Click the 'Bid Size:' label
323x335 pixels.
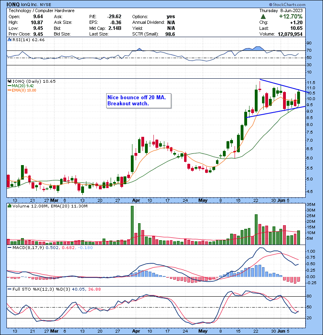62,34
